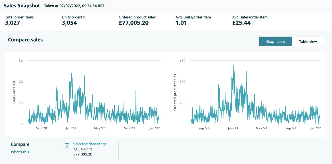Click the Total order items value 3,027

tap(12, 23)
